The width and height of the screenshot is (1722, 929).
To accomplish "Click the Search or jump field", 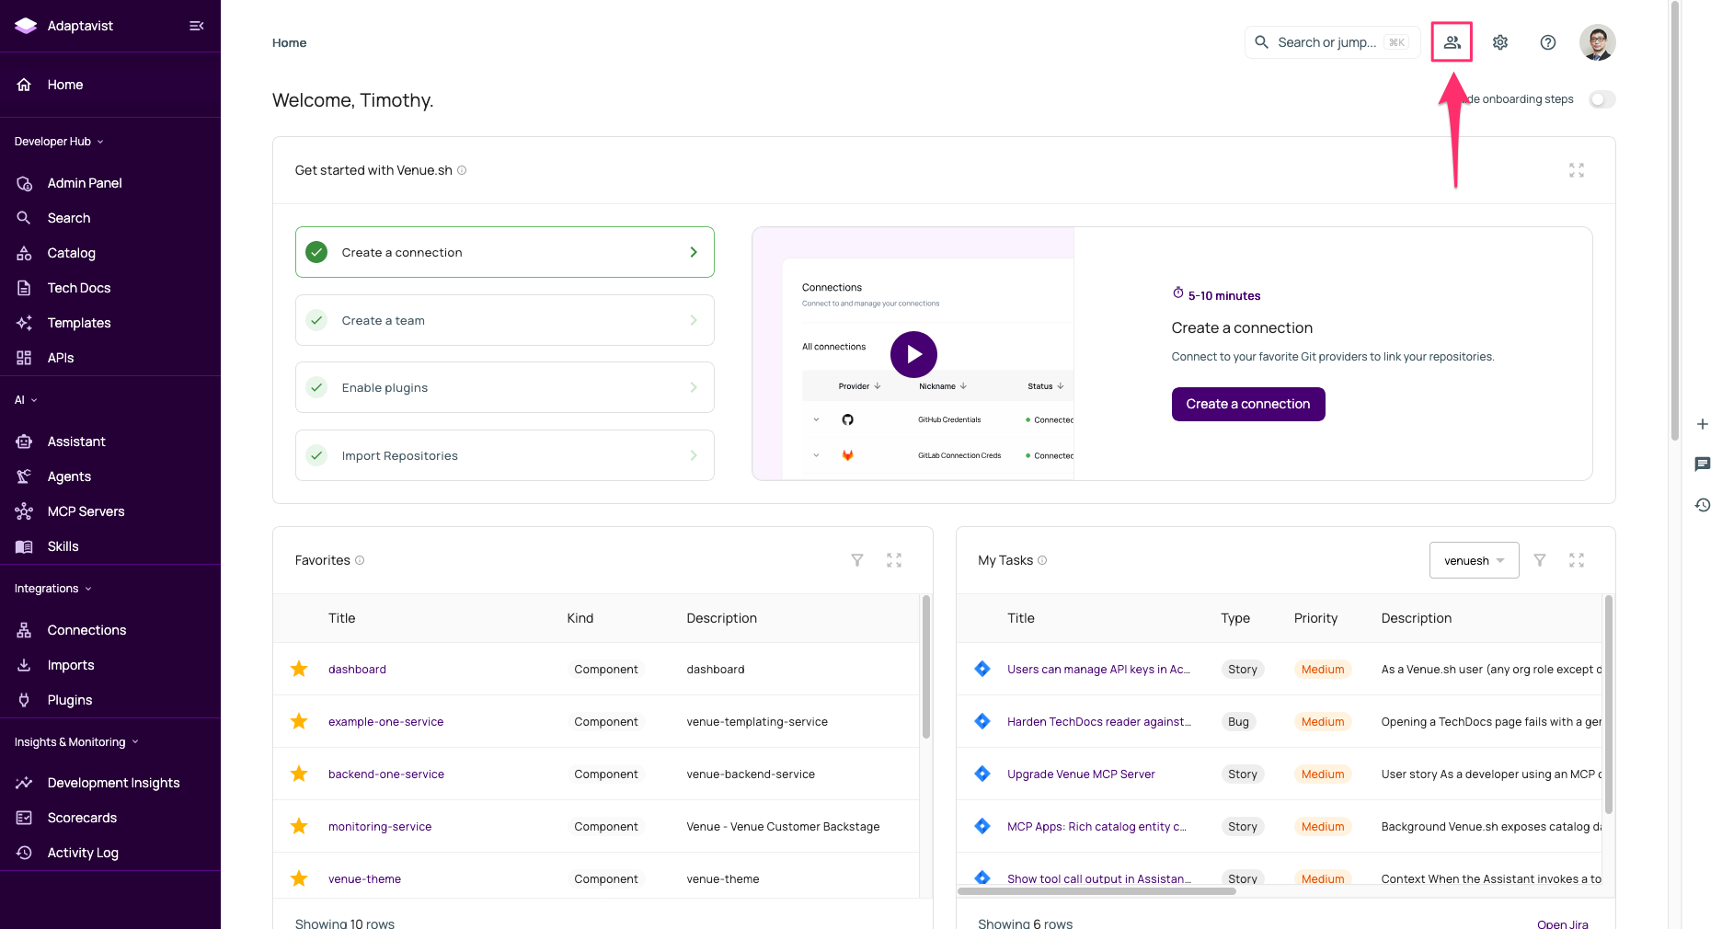I will click(x=1333, y=42).
